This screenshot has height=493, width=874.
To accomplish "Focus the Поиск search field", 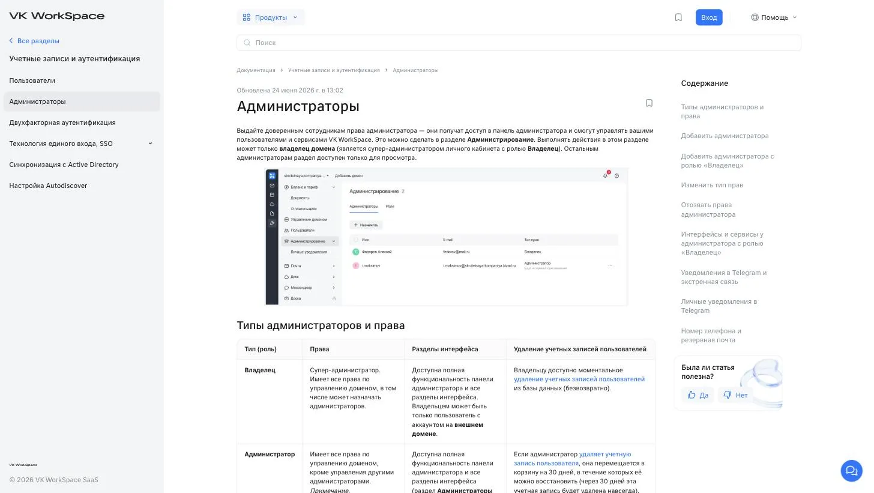I will pos(519,43).
